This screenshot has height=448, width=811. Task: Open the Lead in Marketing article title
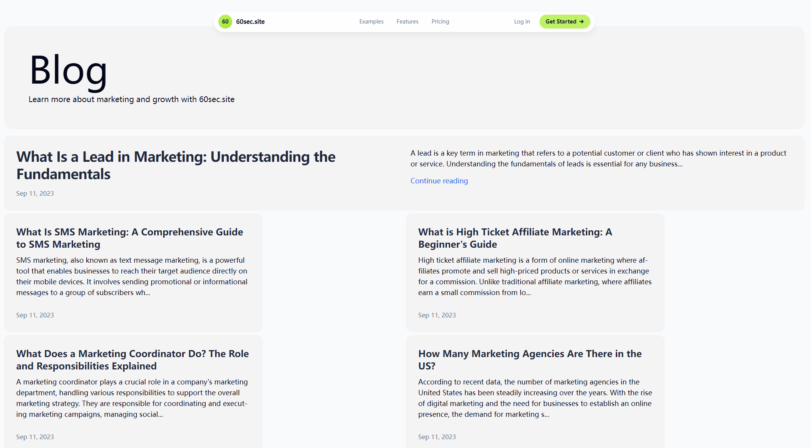[176, 165]
